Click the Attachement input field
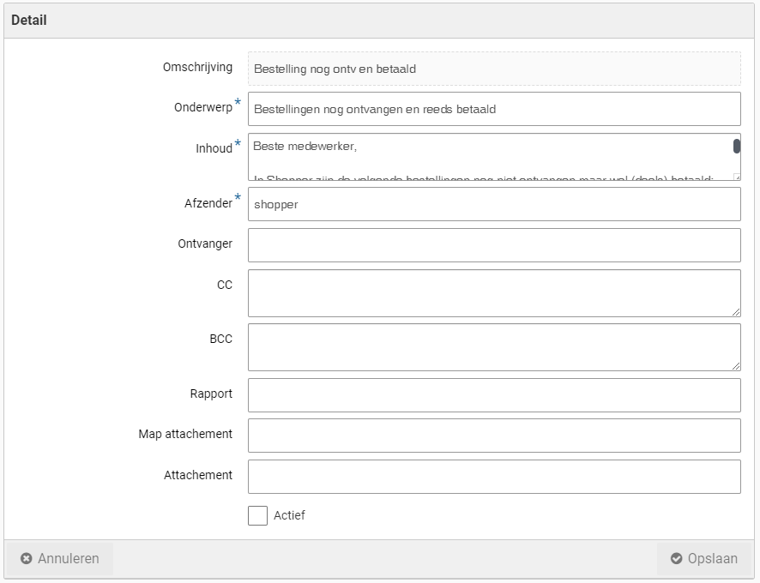Screen dimensions: 760x583 (493, 477)
